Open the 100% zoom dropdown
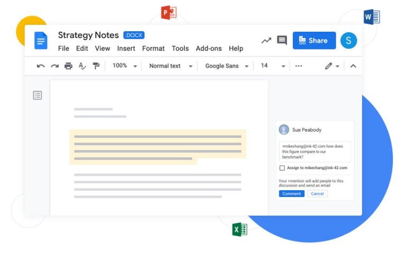 pyautogui.click(x=124, y=66)
